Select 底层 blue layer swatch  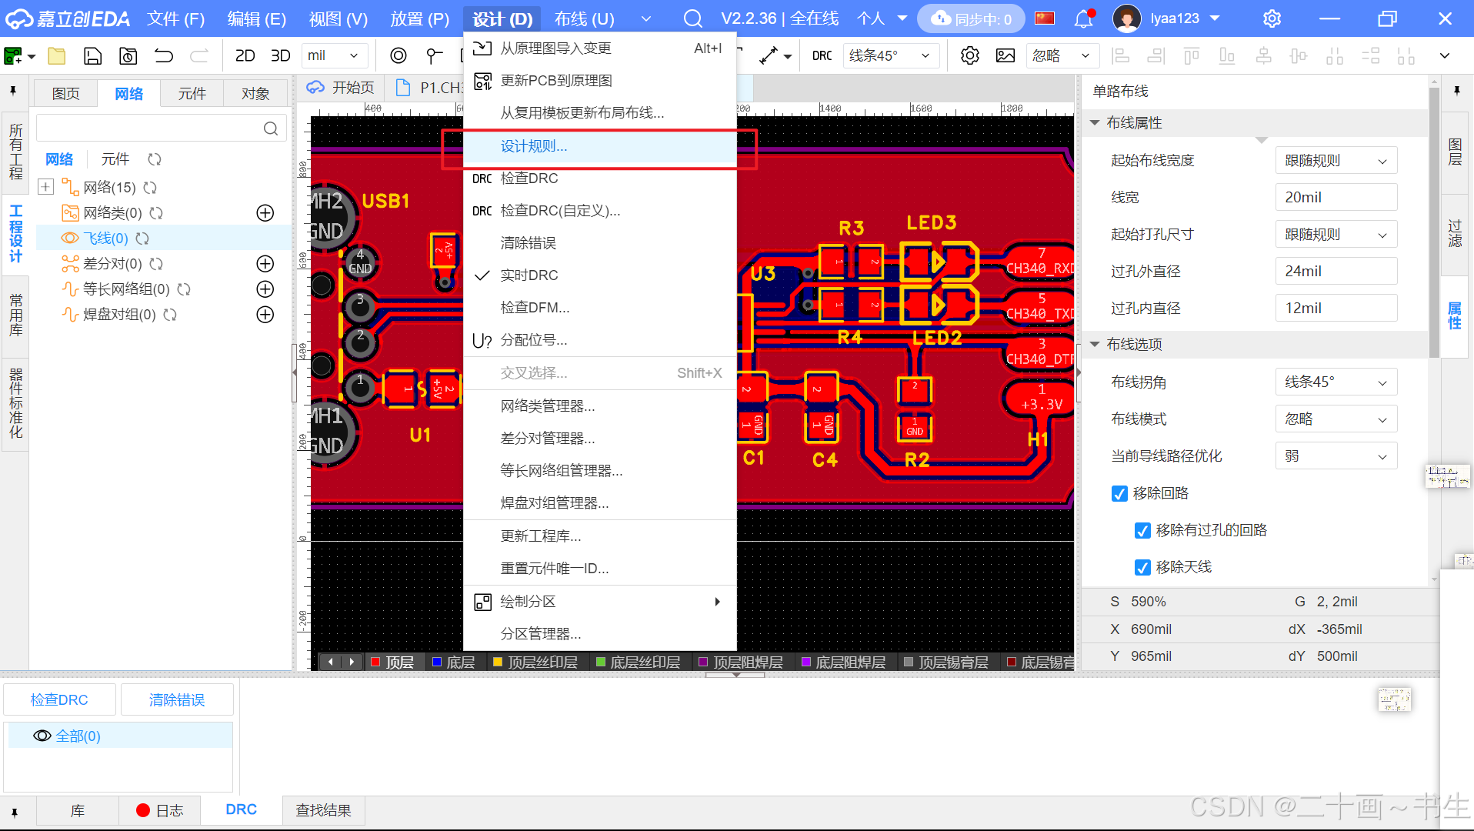click(437, 662)
